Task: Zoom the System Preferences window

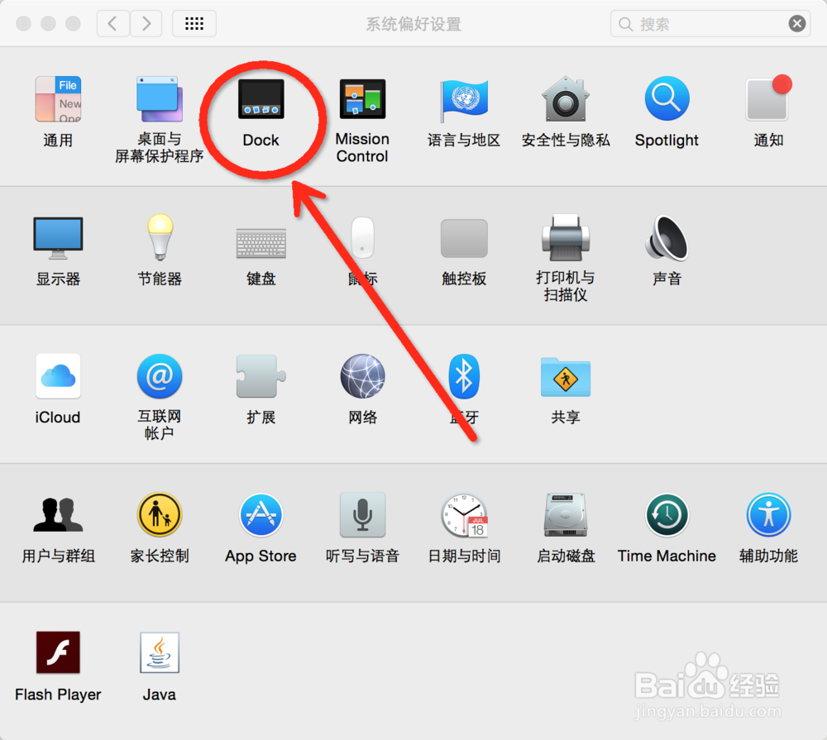Action: [x=73, y=24]
